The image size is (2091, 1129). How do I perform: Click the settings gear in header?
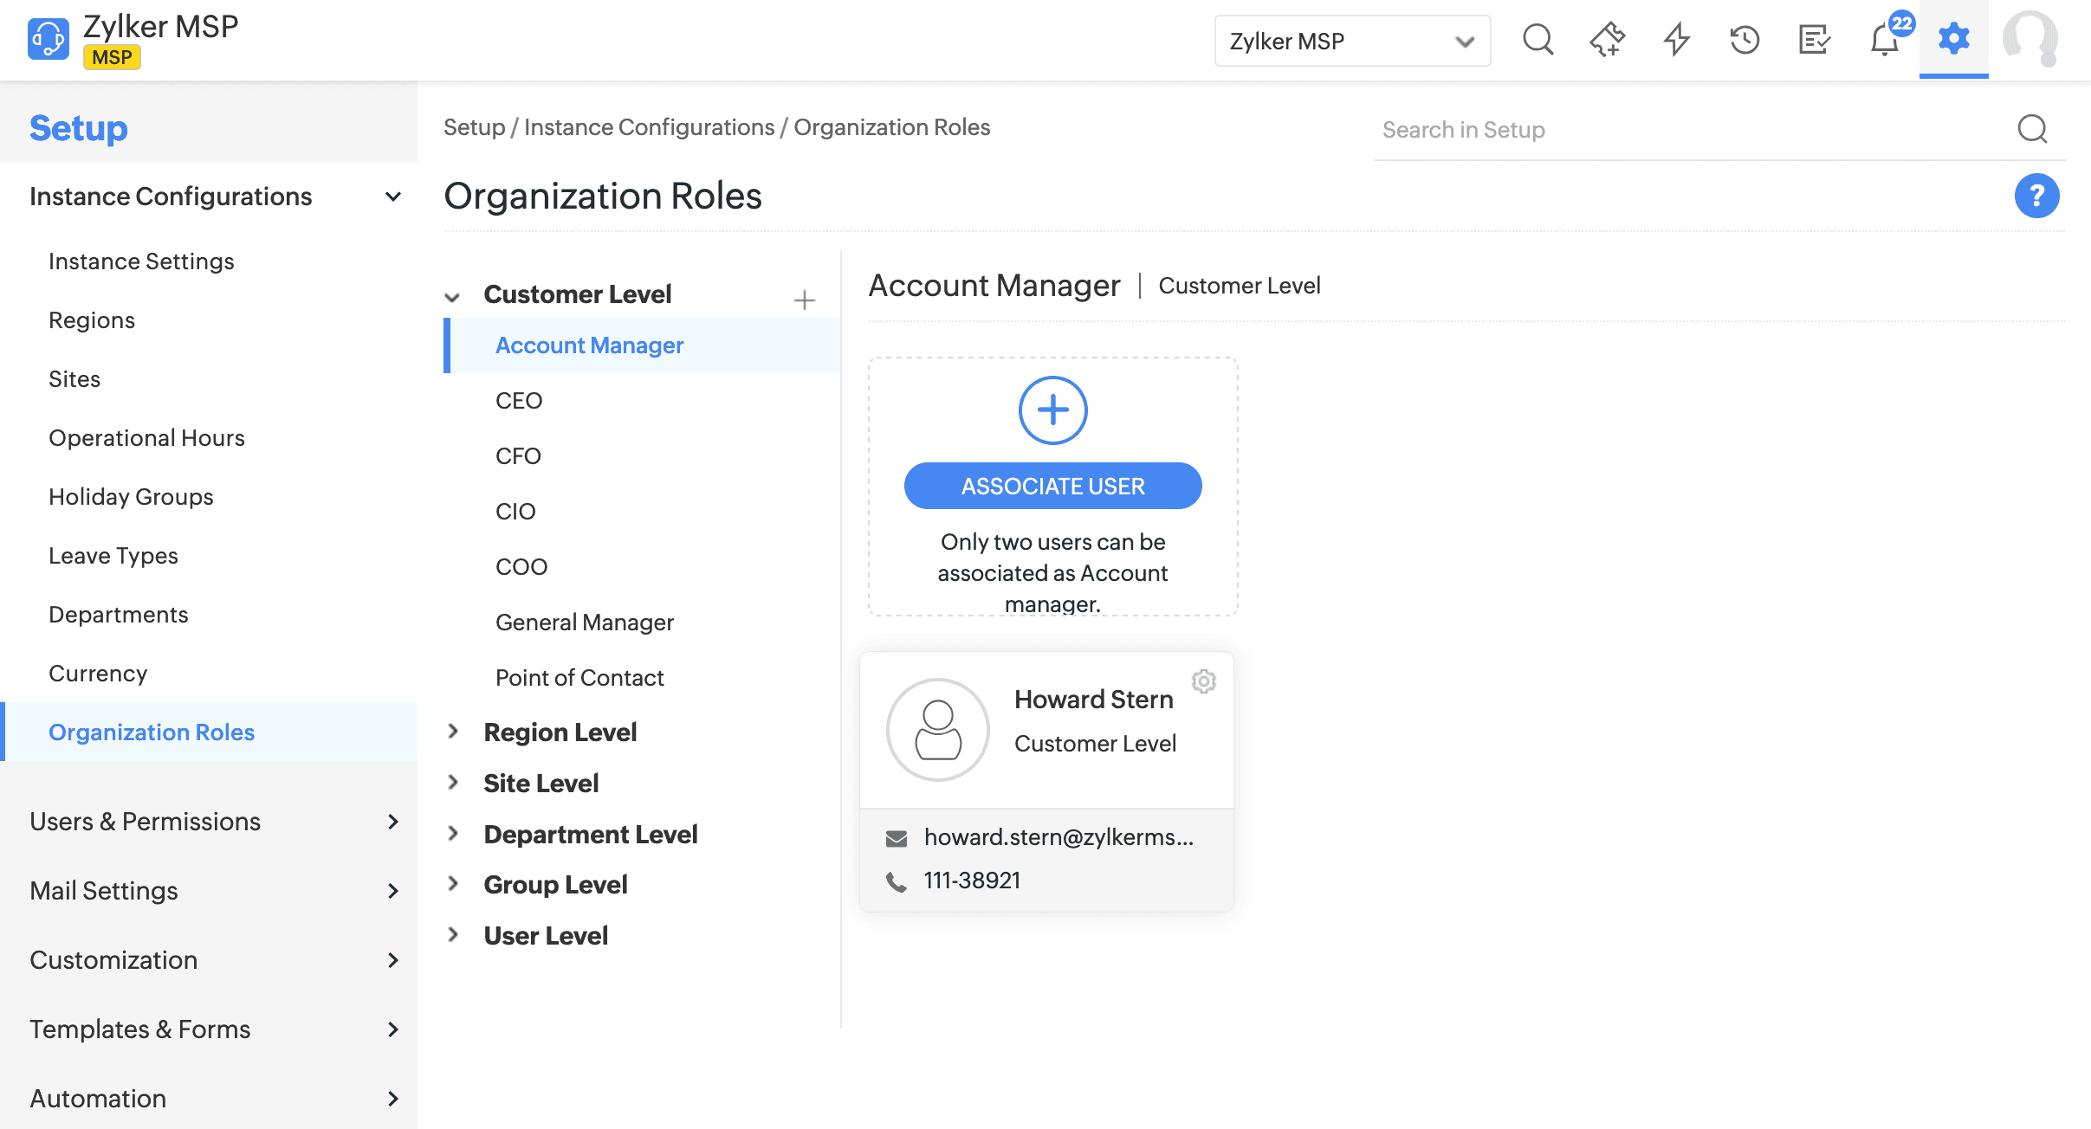[1953, 39]
